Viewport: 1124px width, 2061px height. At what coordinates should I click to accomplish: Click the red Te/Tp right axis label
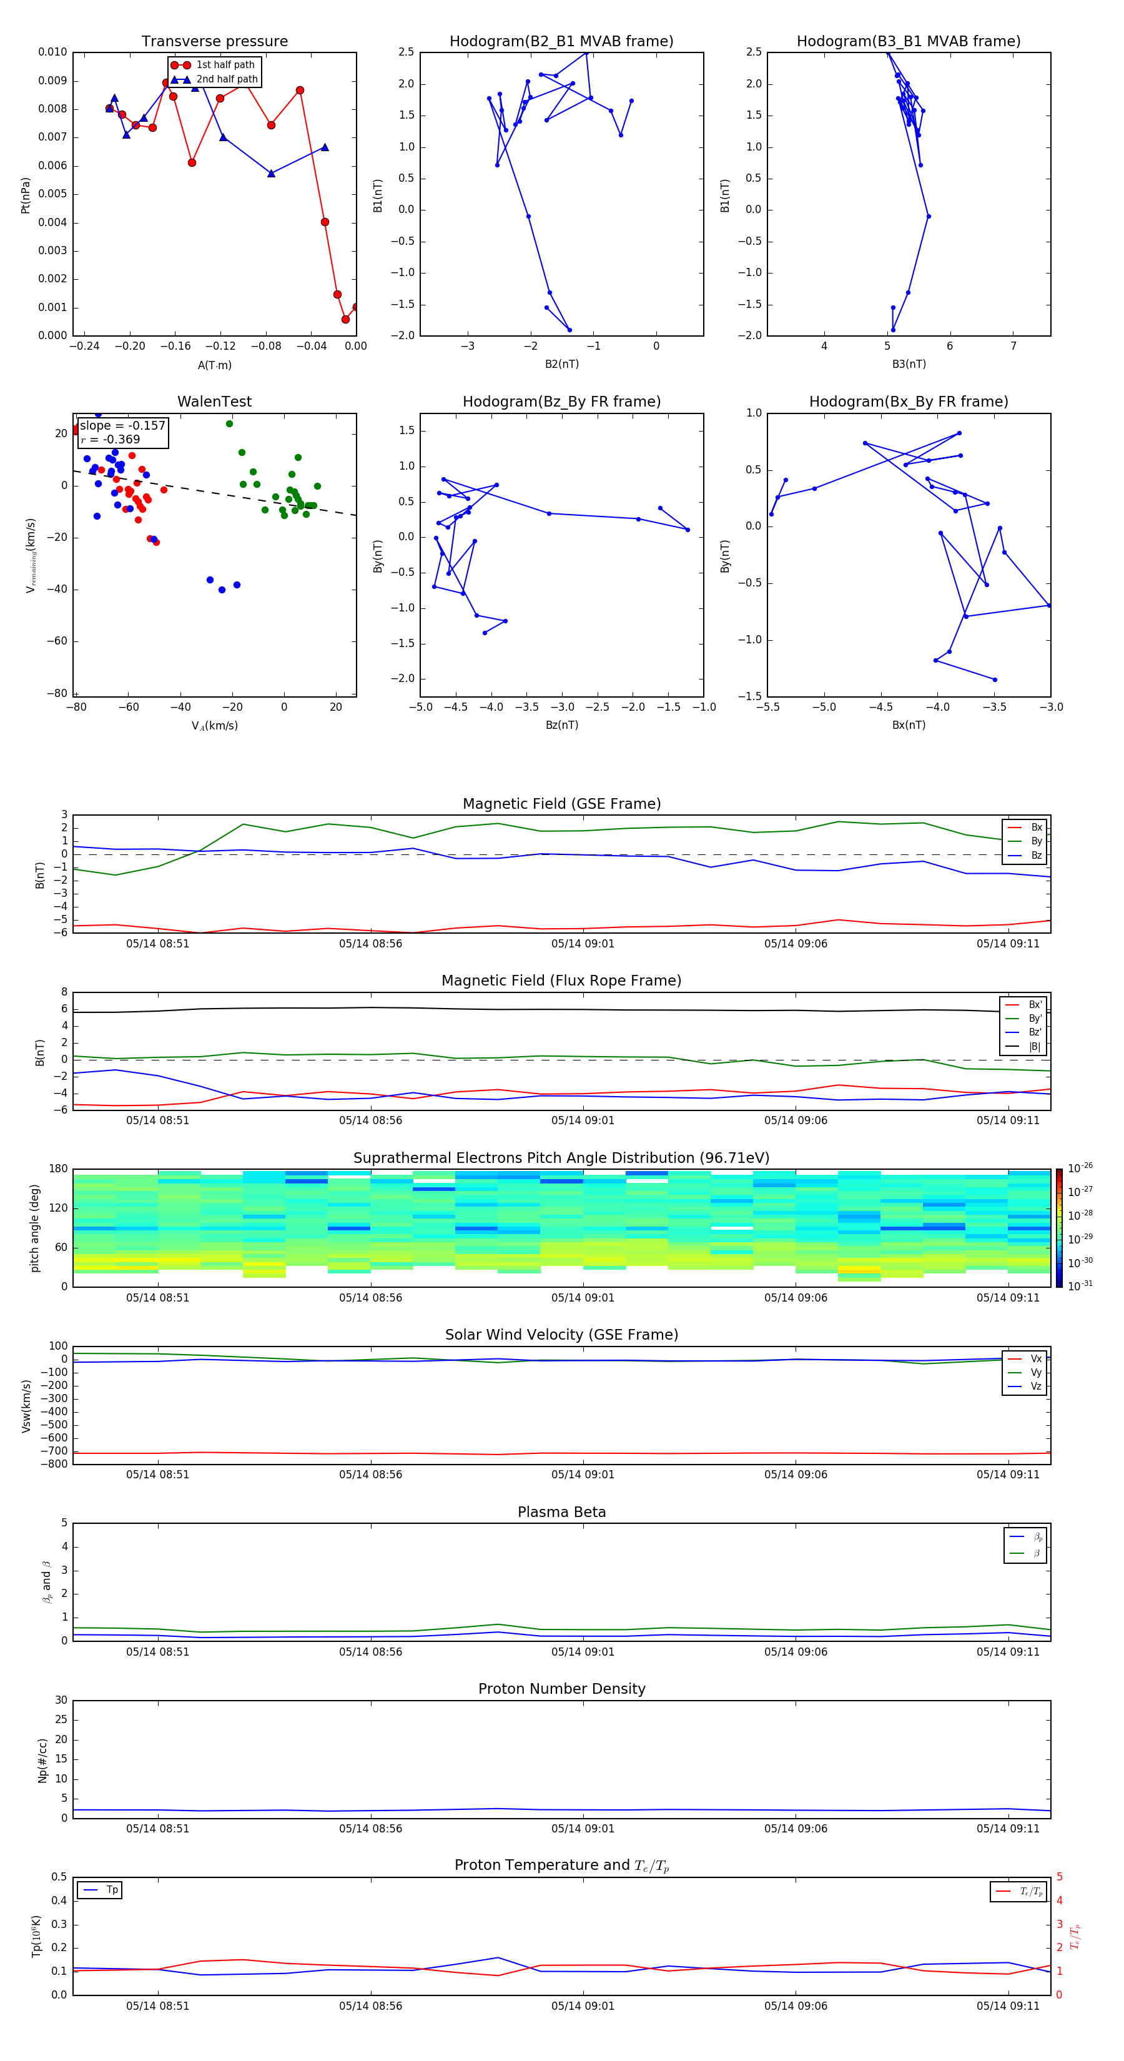[x=1075, y=1936]
